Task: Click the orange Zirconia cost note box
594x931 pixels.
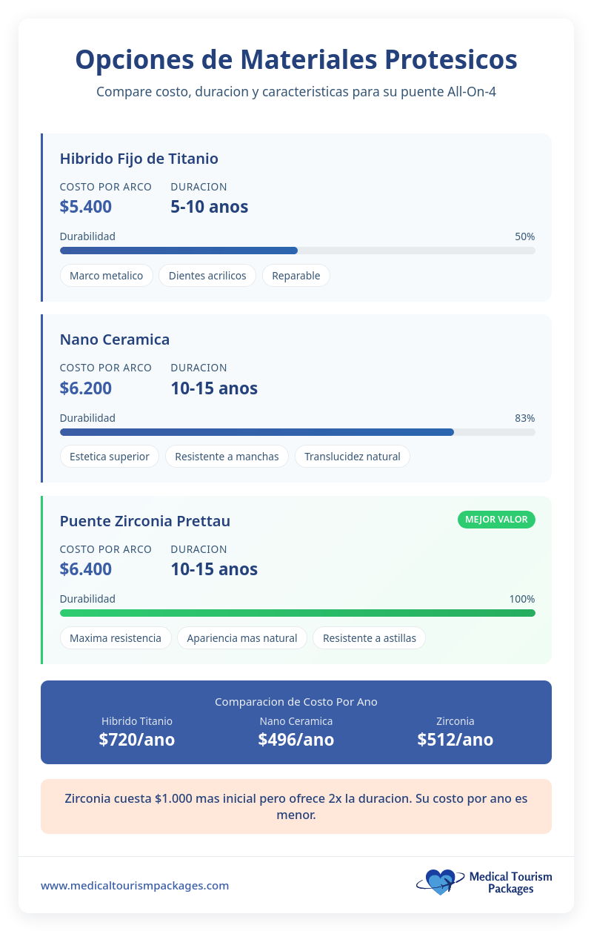Action: point(296,806)
